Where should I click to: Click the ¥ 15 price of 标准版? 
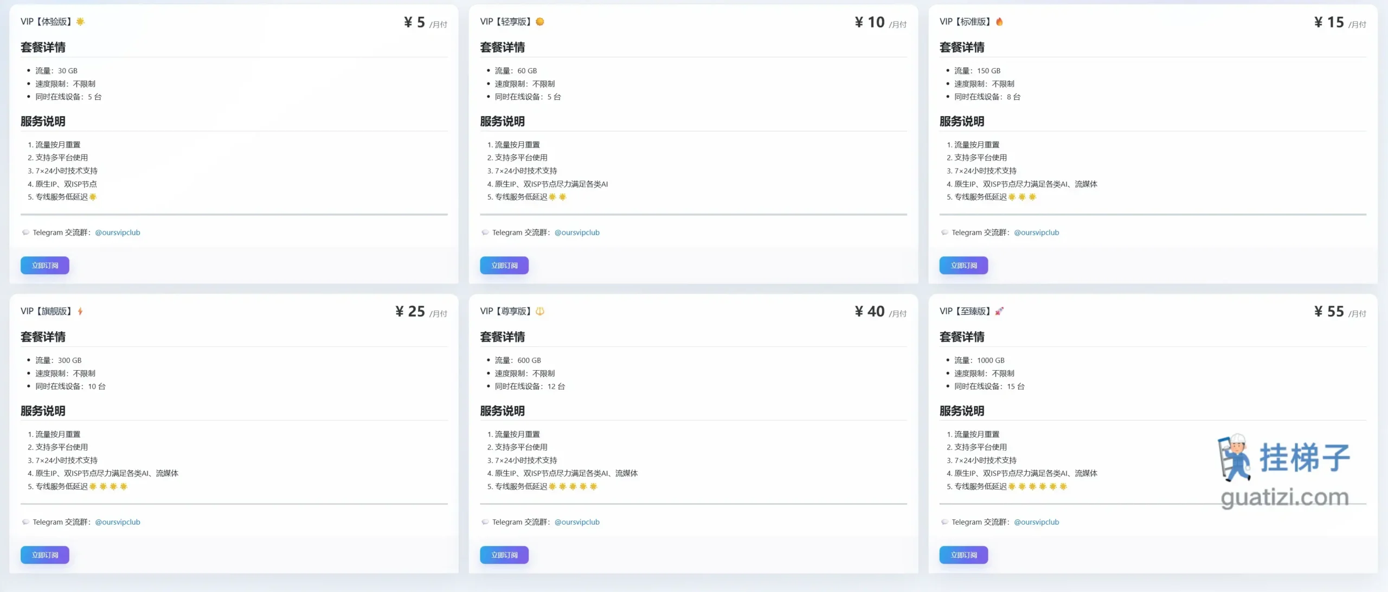[1329, 22]
